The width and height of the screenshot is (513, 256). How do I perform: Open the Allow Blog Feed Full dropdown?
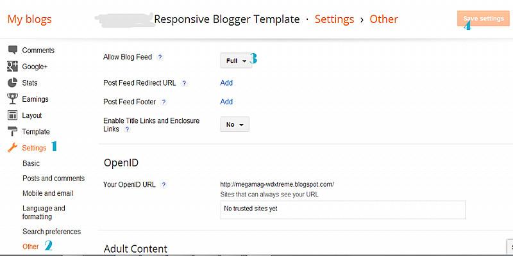(x=235, y=61)
